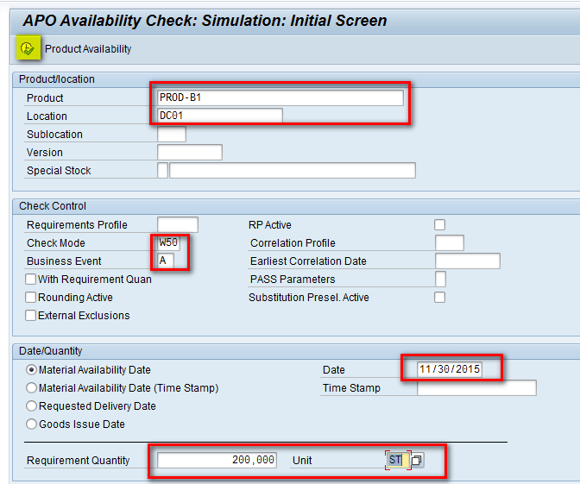The image size is (580, 484).
Task: Focus the Time Stamp input field
Action: [476, 387]
